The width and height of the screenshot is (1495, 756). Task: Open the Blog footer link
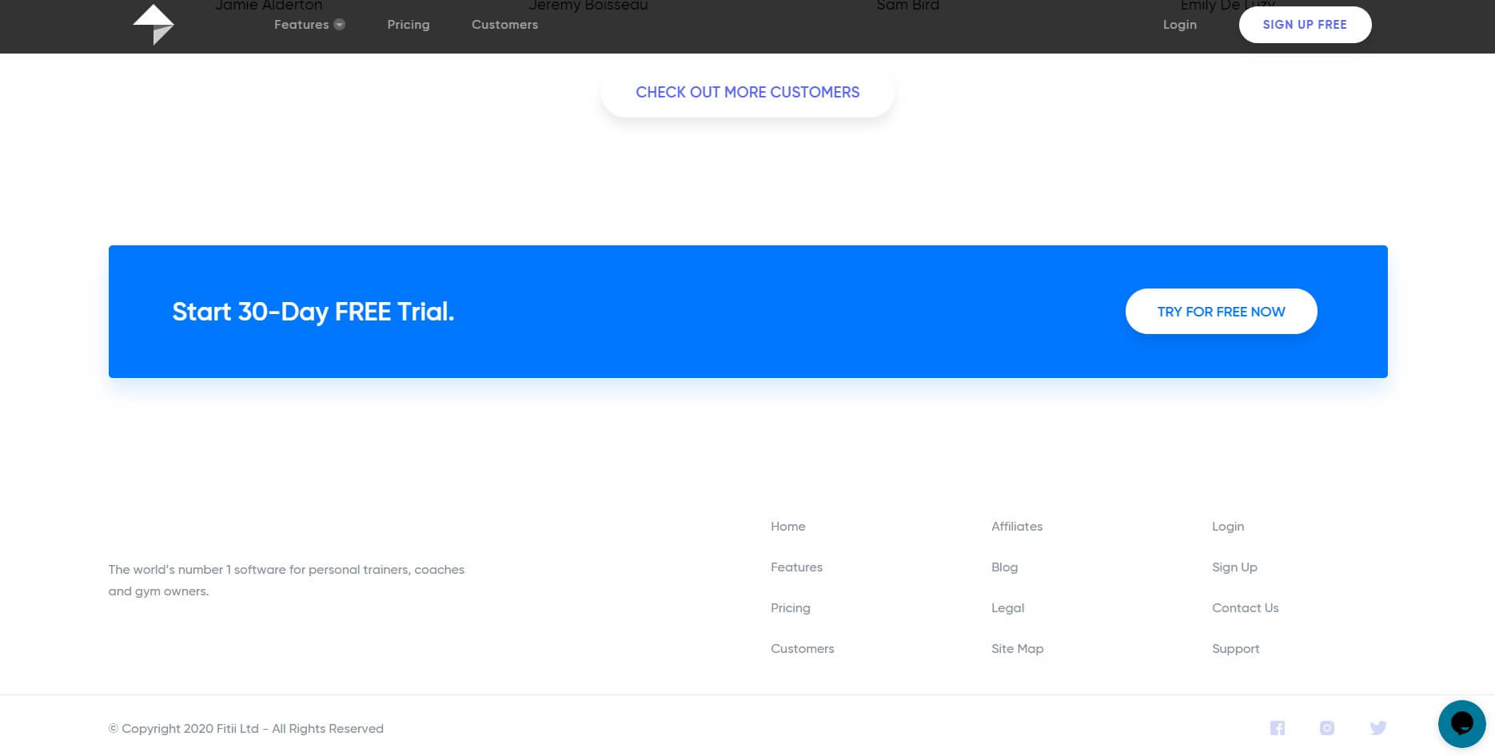[x=1005, y=567]
